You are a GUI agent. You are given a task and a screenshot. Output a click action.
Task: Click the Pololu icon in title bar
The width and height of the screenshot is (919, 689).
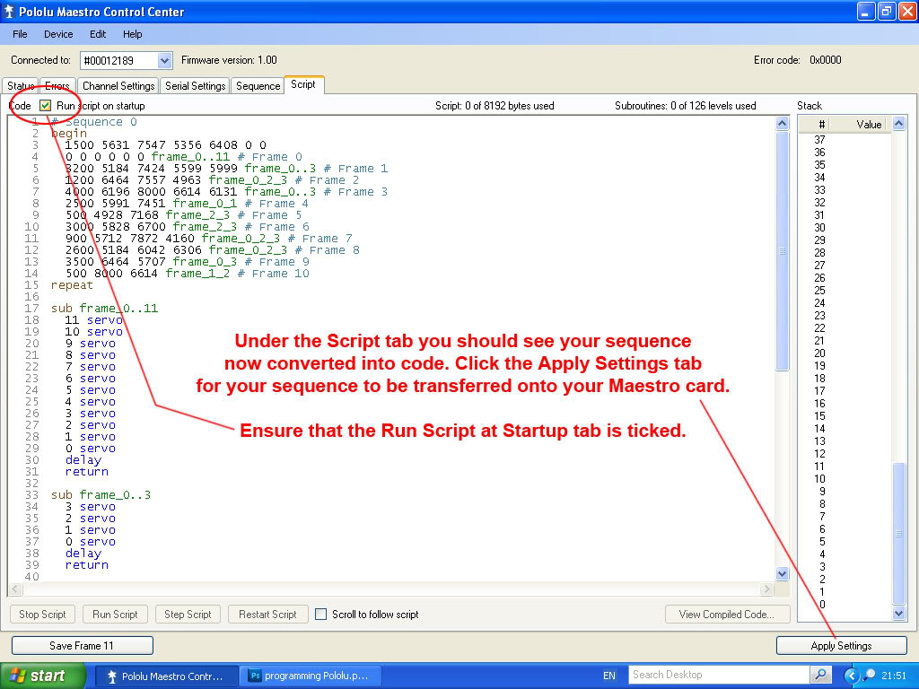[9, 12]
